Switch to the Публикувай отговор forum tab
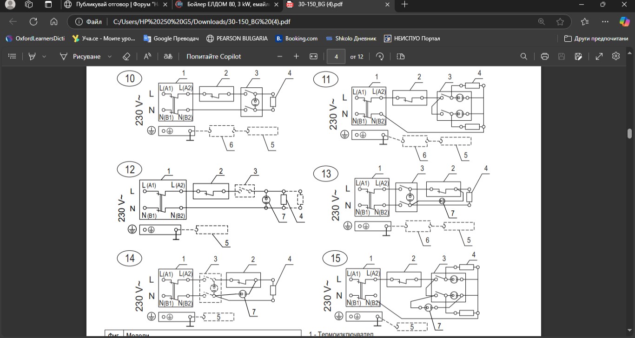This screenshot has height=338, width=635. (x=116, y=5)
